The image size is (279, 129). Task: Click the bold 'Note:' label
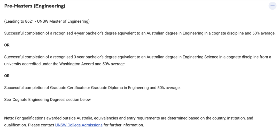point(9,118)
